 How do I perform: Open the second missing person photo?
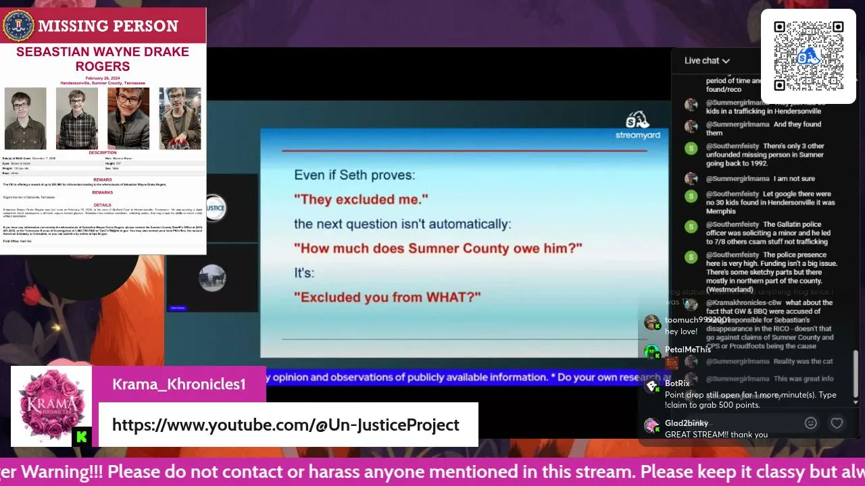coord(76,118)
